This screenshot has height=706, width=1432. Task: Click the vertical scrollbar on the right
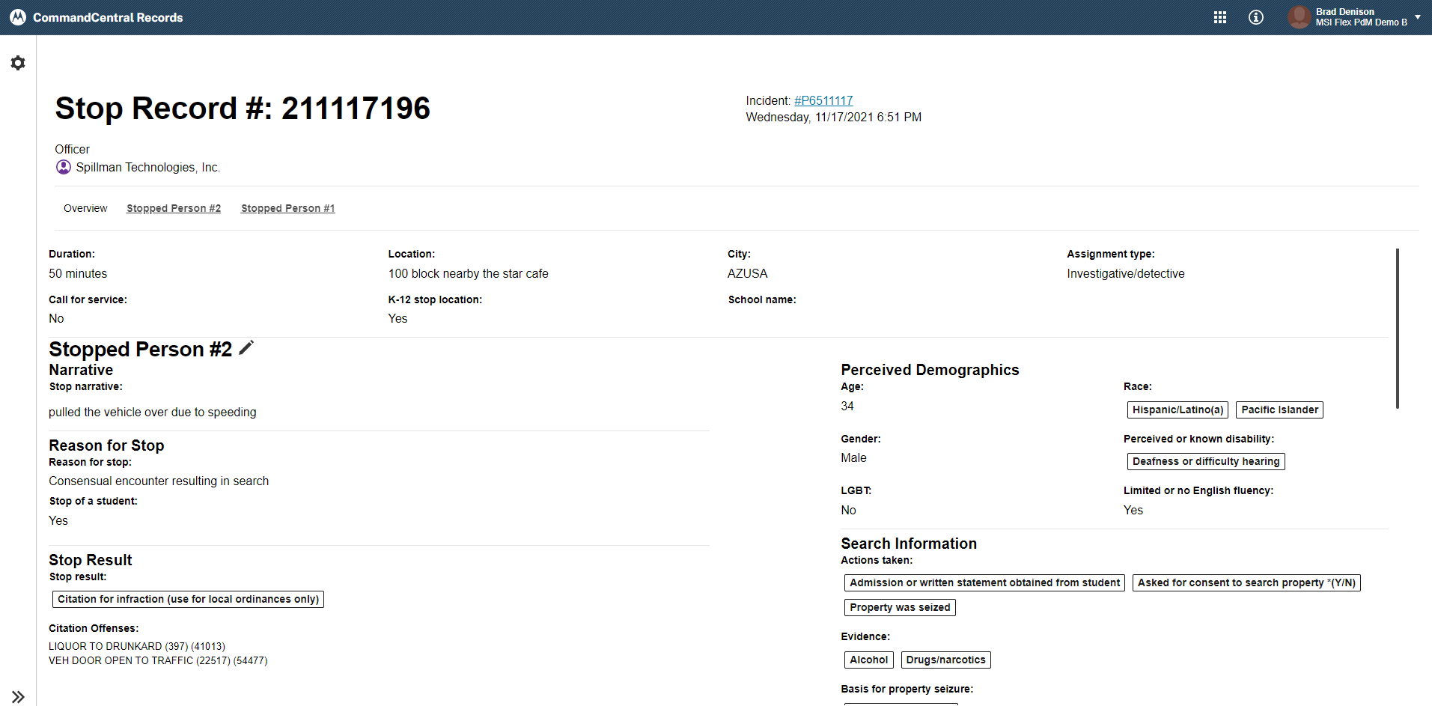[1397, 329]
